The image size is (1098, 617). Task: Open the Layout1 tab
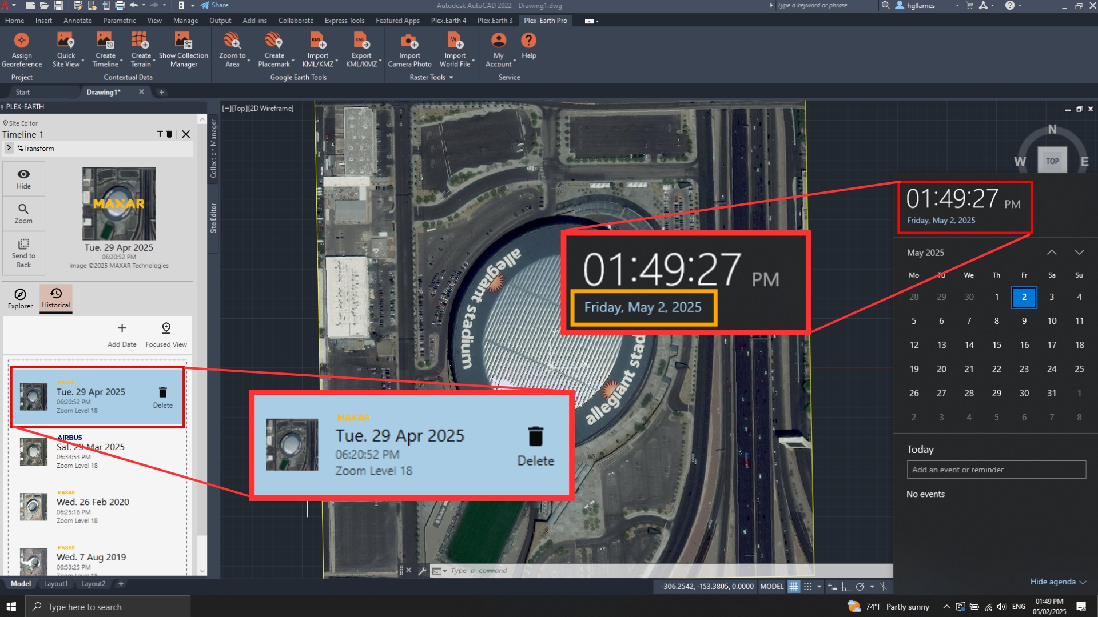tap(55, 584)
